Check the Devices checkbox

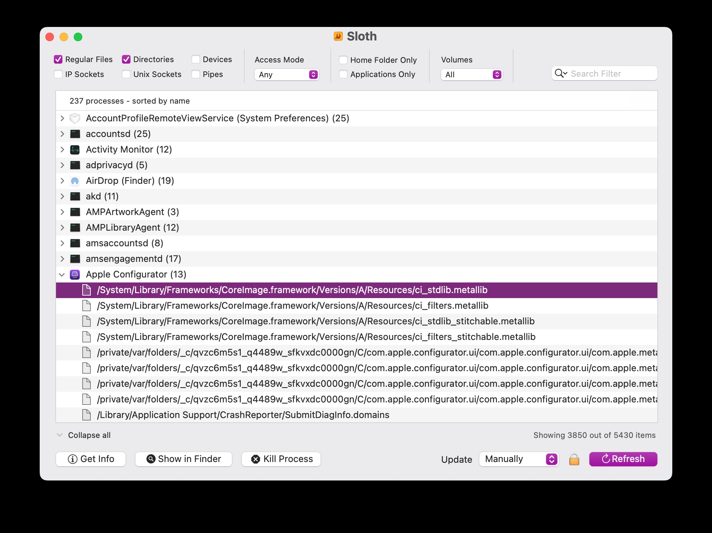[196, 59]
